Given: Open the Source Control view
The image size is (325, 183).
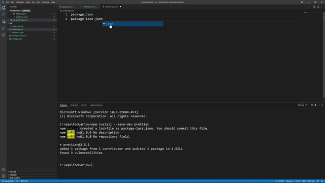Looking at the screenshot, I should click(4, 21).
